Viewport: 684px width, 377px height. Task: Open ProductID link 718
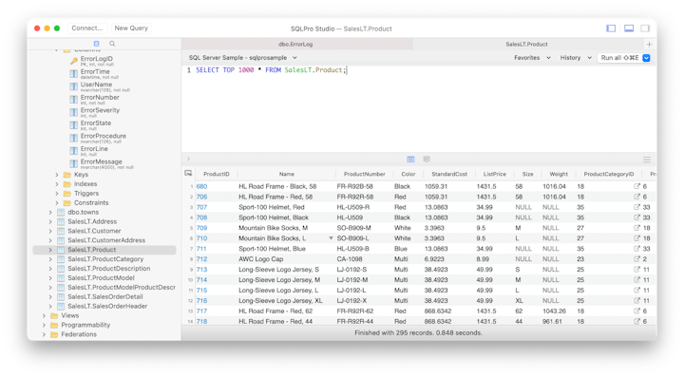(x=201, y=321)
